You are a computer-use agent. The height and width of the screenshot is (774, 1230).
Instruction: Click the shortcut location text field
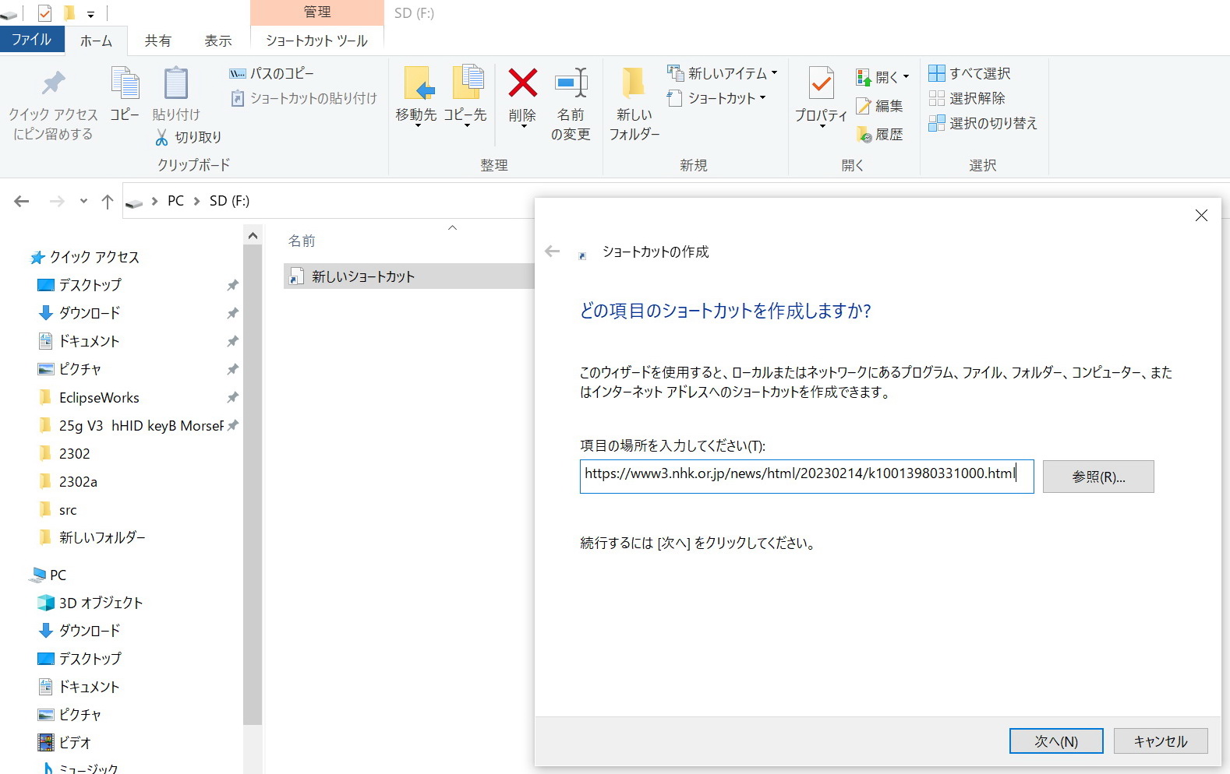coord(806,476)
